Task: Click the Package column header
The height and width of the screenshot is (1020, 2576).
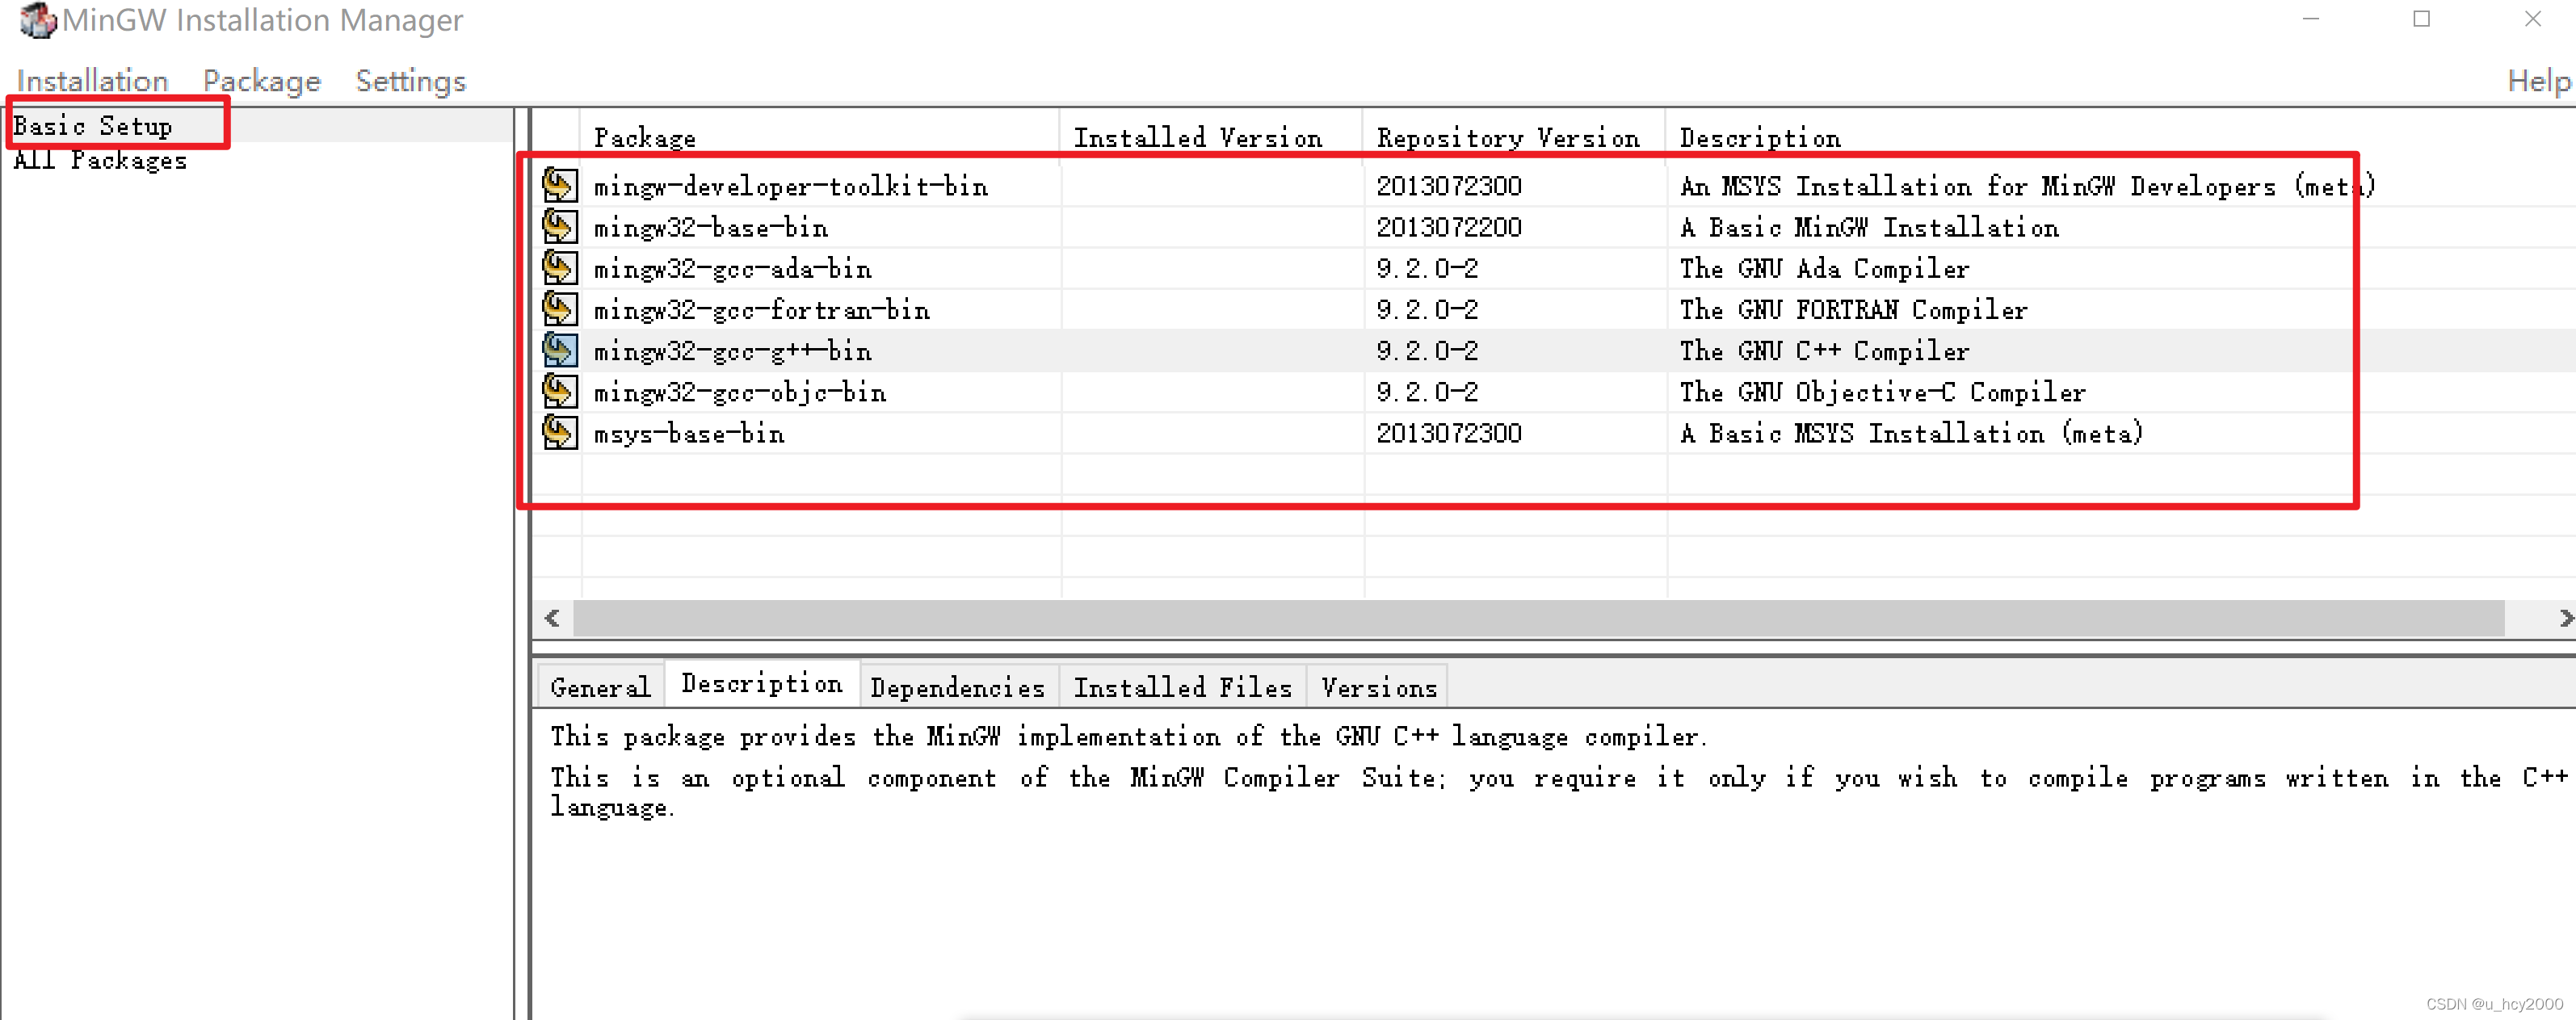Action: (x=819, y=137)
